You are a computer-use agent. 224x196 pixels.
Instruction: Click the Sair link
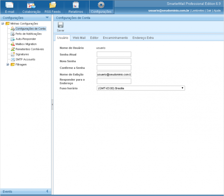pos(209,10)
